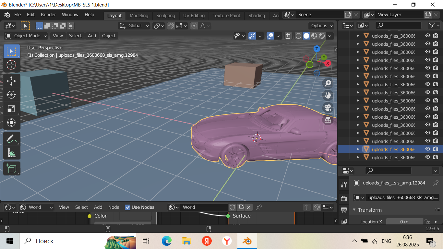Open Microsoft Edge from the taskbar
This screenshot has height=249, width=443.
[166, 241]
